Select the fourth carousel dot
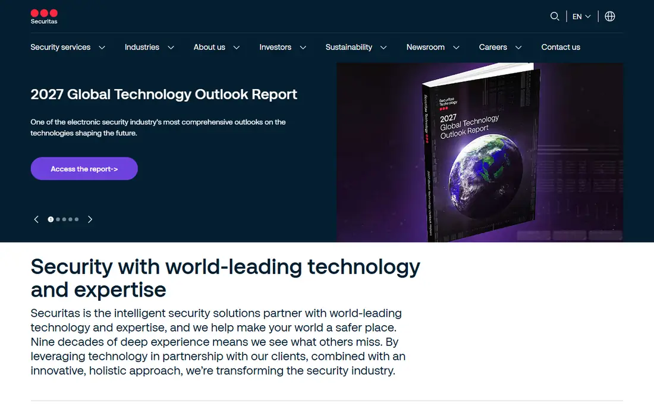This screenshot has height=409, width=654. pyautogui.click(x=71, y=219)
